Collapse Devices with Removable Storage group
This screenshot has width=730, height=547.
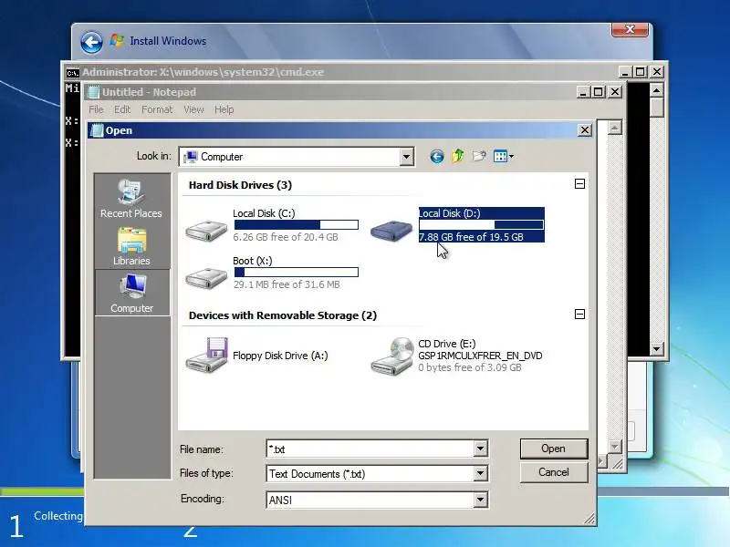[x=579, y=314]
